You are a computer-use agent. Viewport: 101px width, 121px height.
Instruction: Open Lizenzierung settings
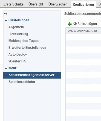tap(18, 34)
